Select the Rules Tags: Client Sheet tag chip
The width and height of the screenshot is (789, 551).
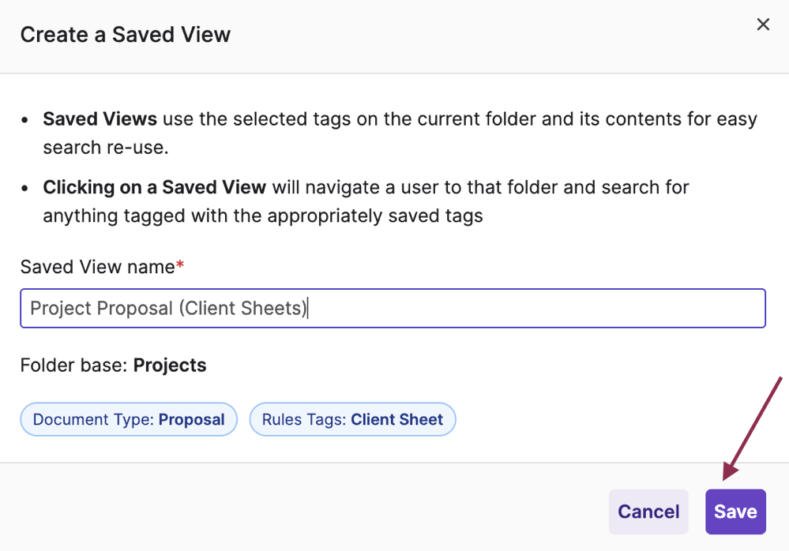(352, 419)
